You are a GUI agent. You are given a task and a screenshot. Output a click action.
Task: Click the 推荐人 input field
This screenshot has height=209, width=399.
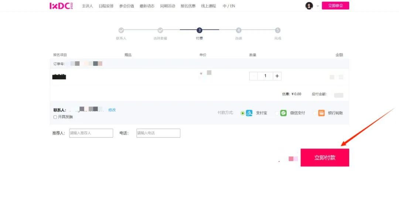point(91,133)
